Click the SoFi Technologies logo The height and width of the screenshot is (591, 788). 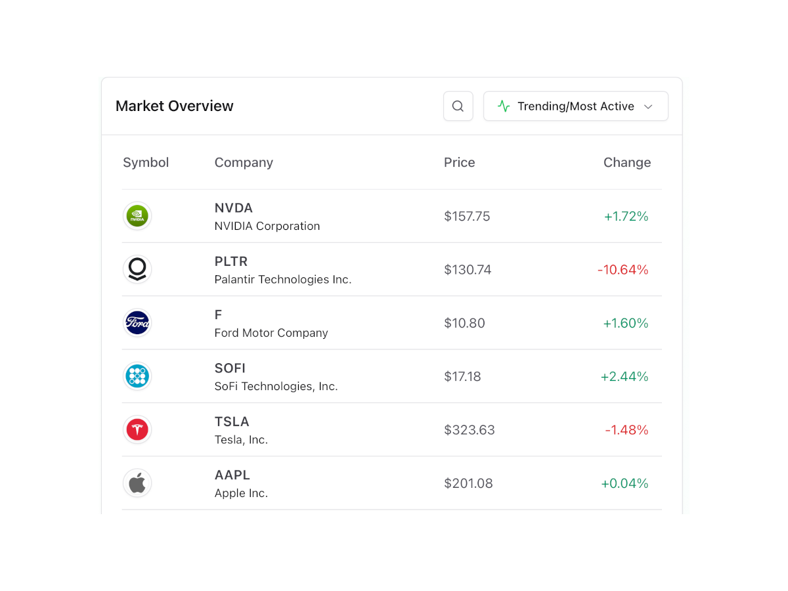point(137,376)
